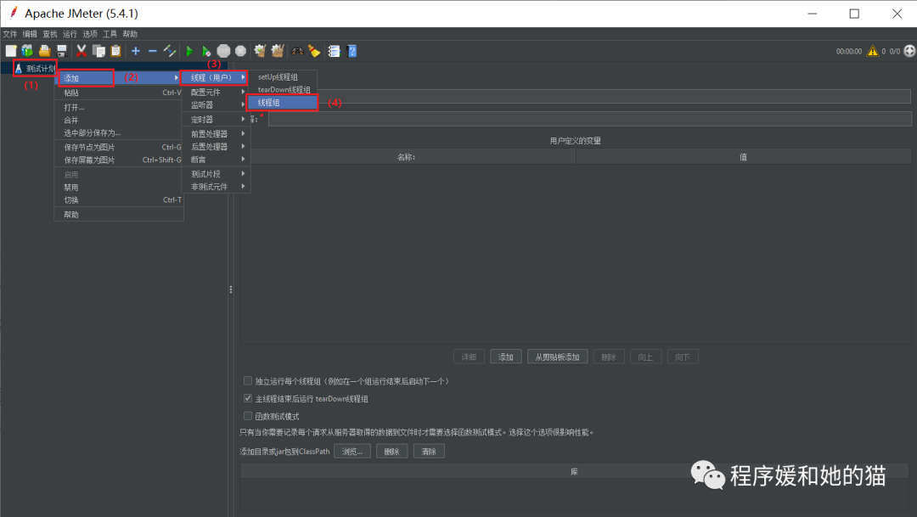Viewport: 917px width, 517px height.
Task: Click the remote engine globe icon at the right toolbar end
Action: tap(909, 51)
